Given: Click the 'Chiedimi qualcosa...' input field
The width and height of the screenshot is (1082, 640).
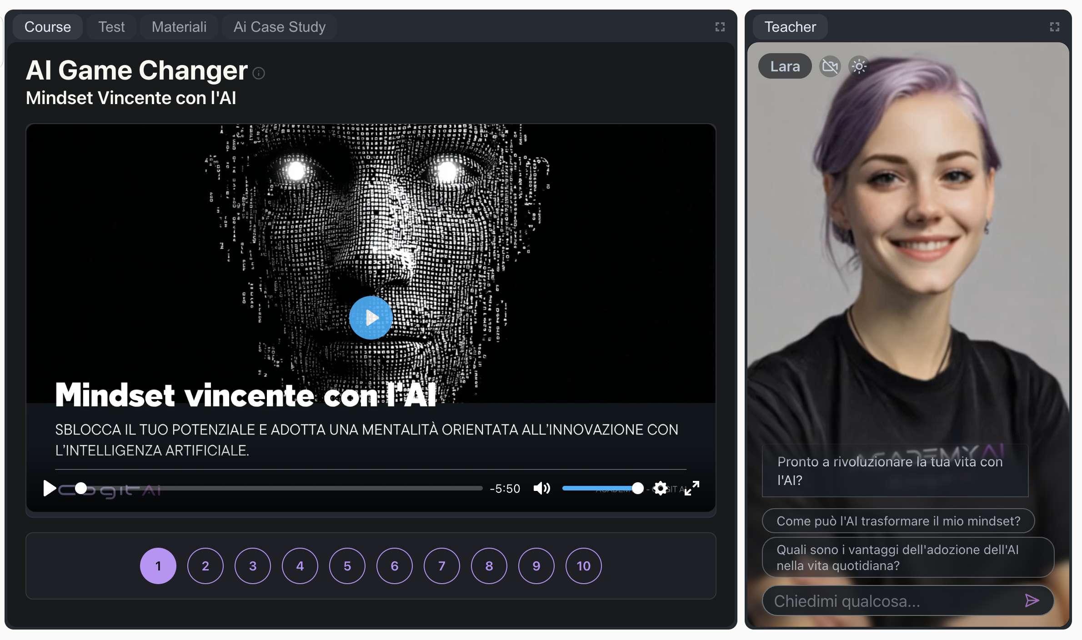Looking at the screenshot, I should pos(891,601).
